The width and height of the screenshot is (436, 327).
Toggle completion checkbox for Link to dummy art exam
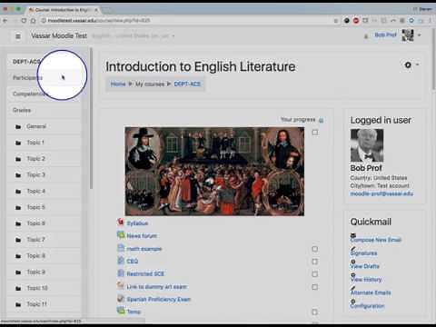coord(315,287)
